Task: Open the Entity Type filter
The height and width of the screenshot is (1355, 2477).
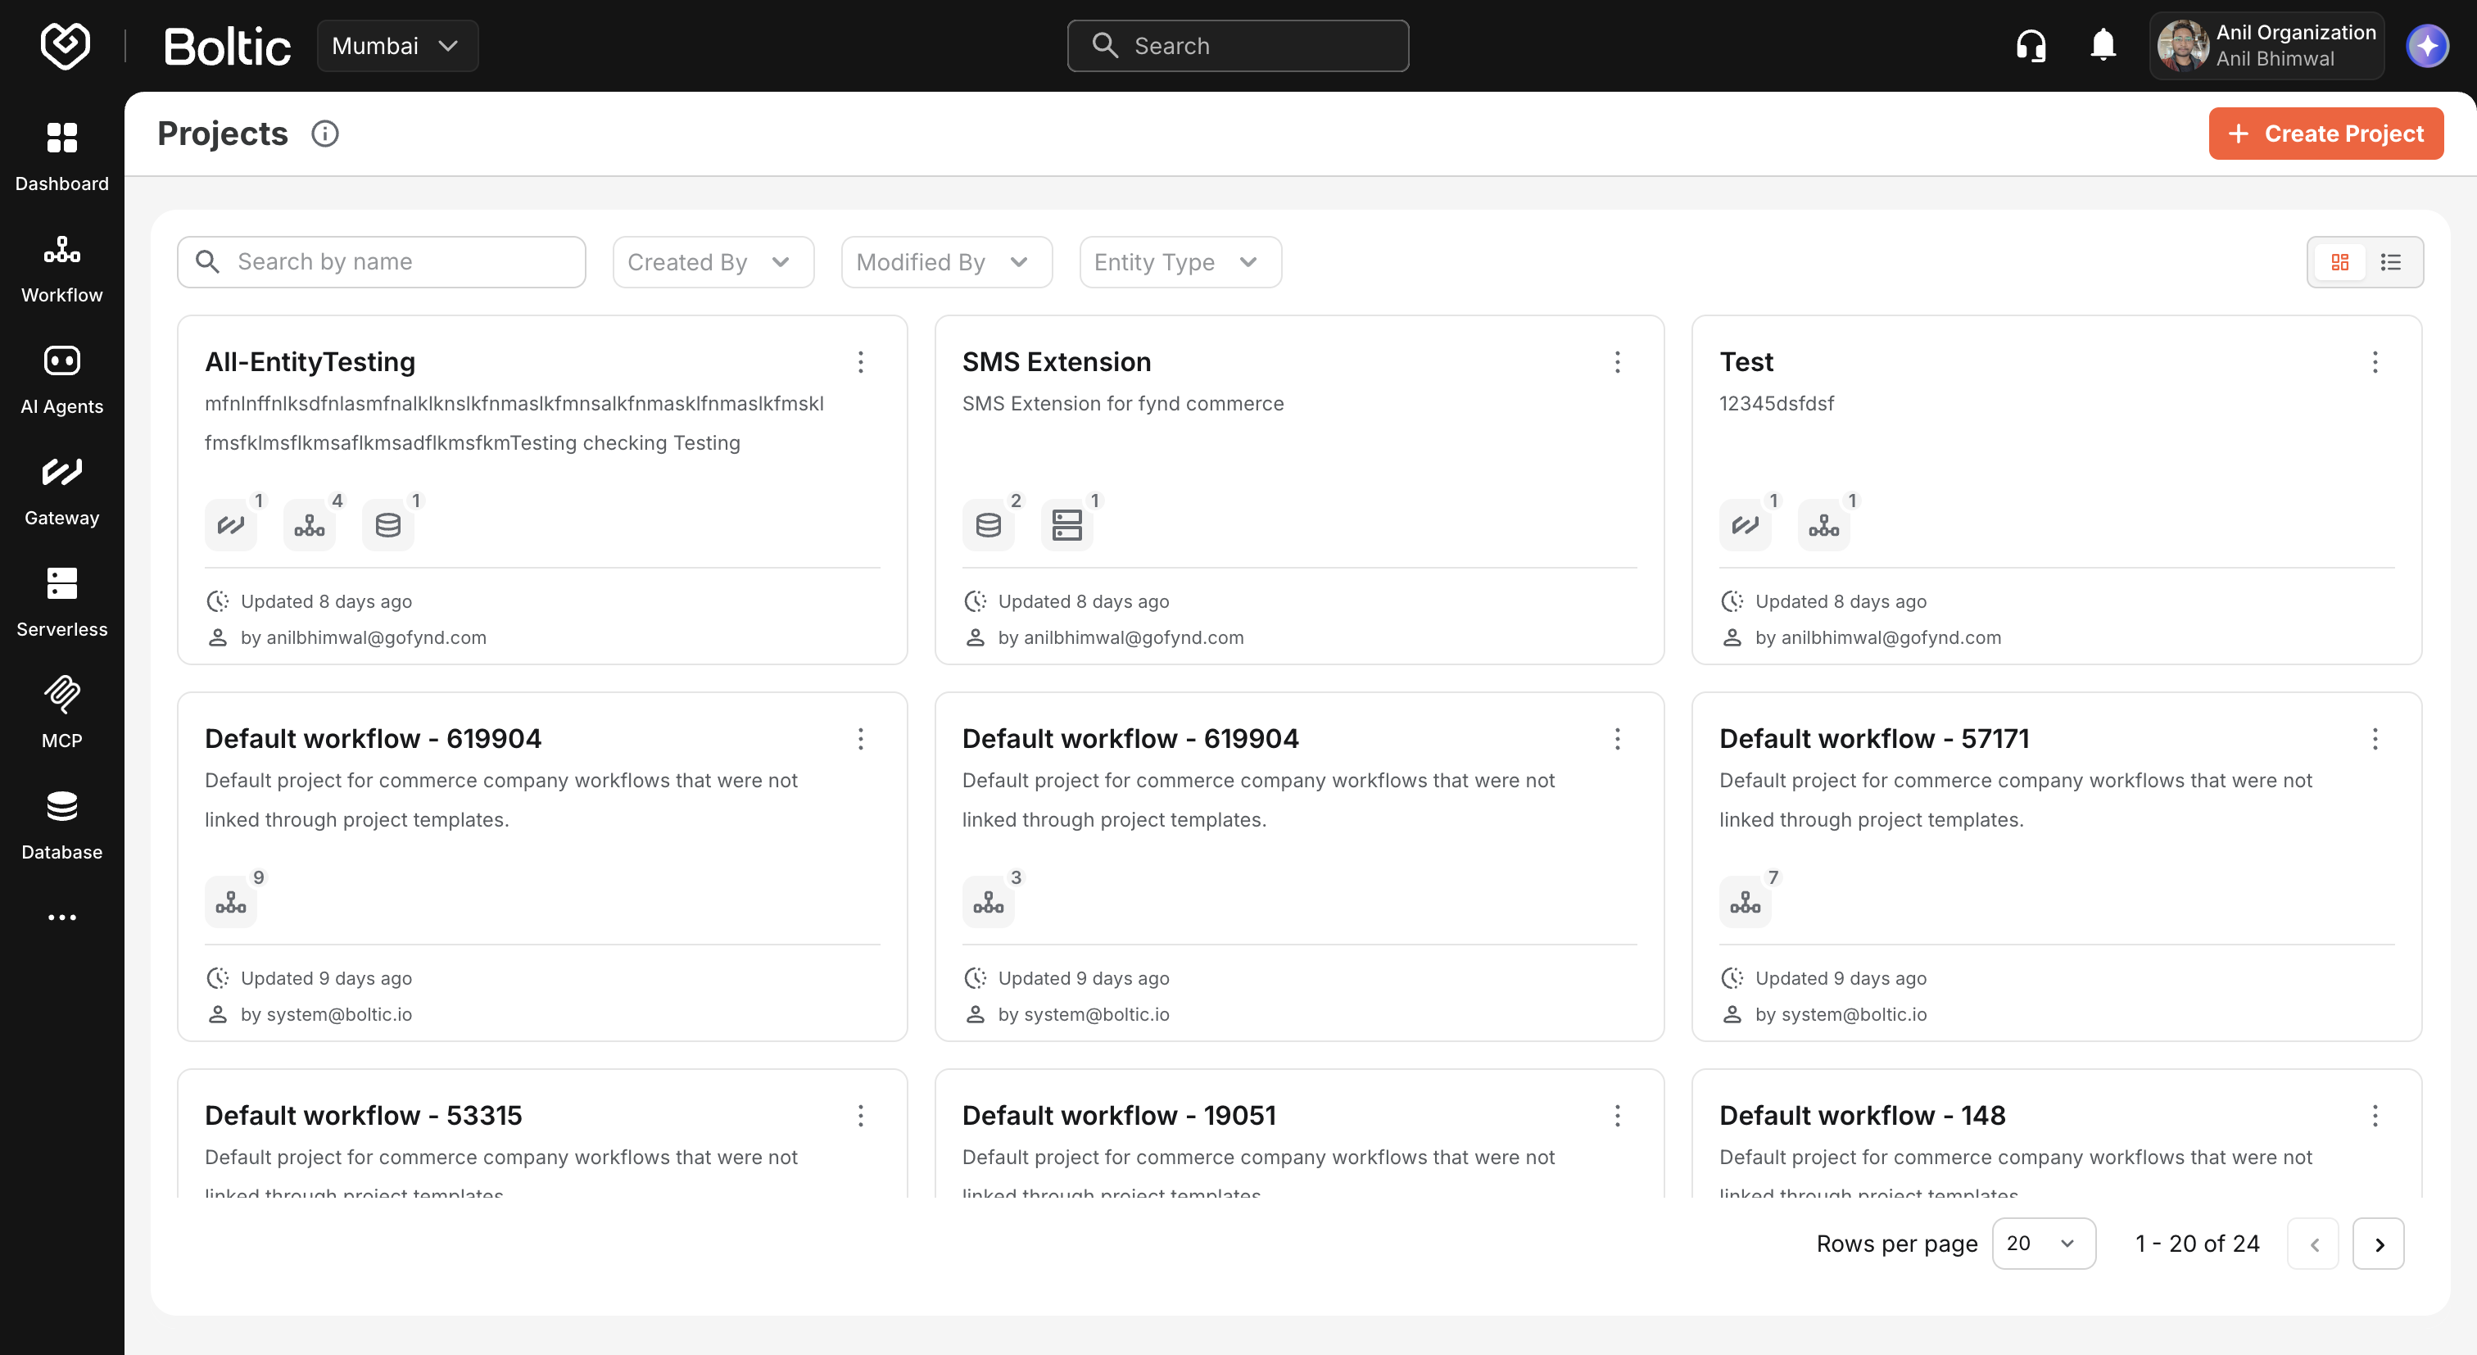Action: point(1180,261)
